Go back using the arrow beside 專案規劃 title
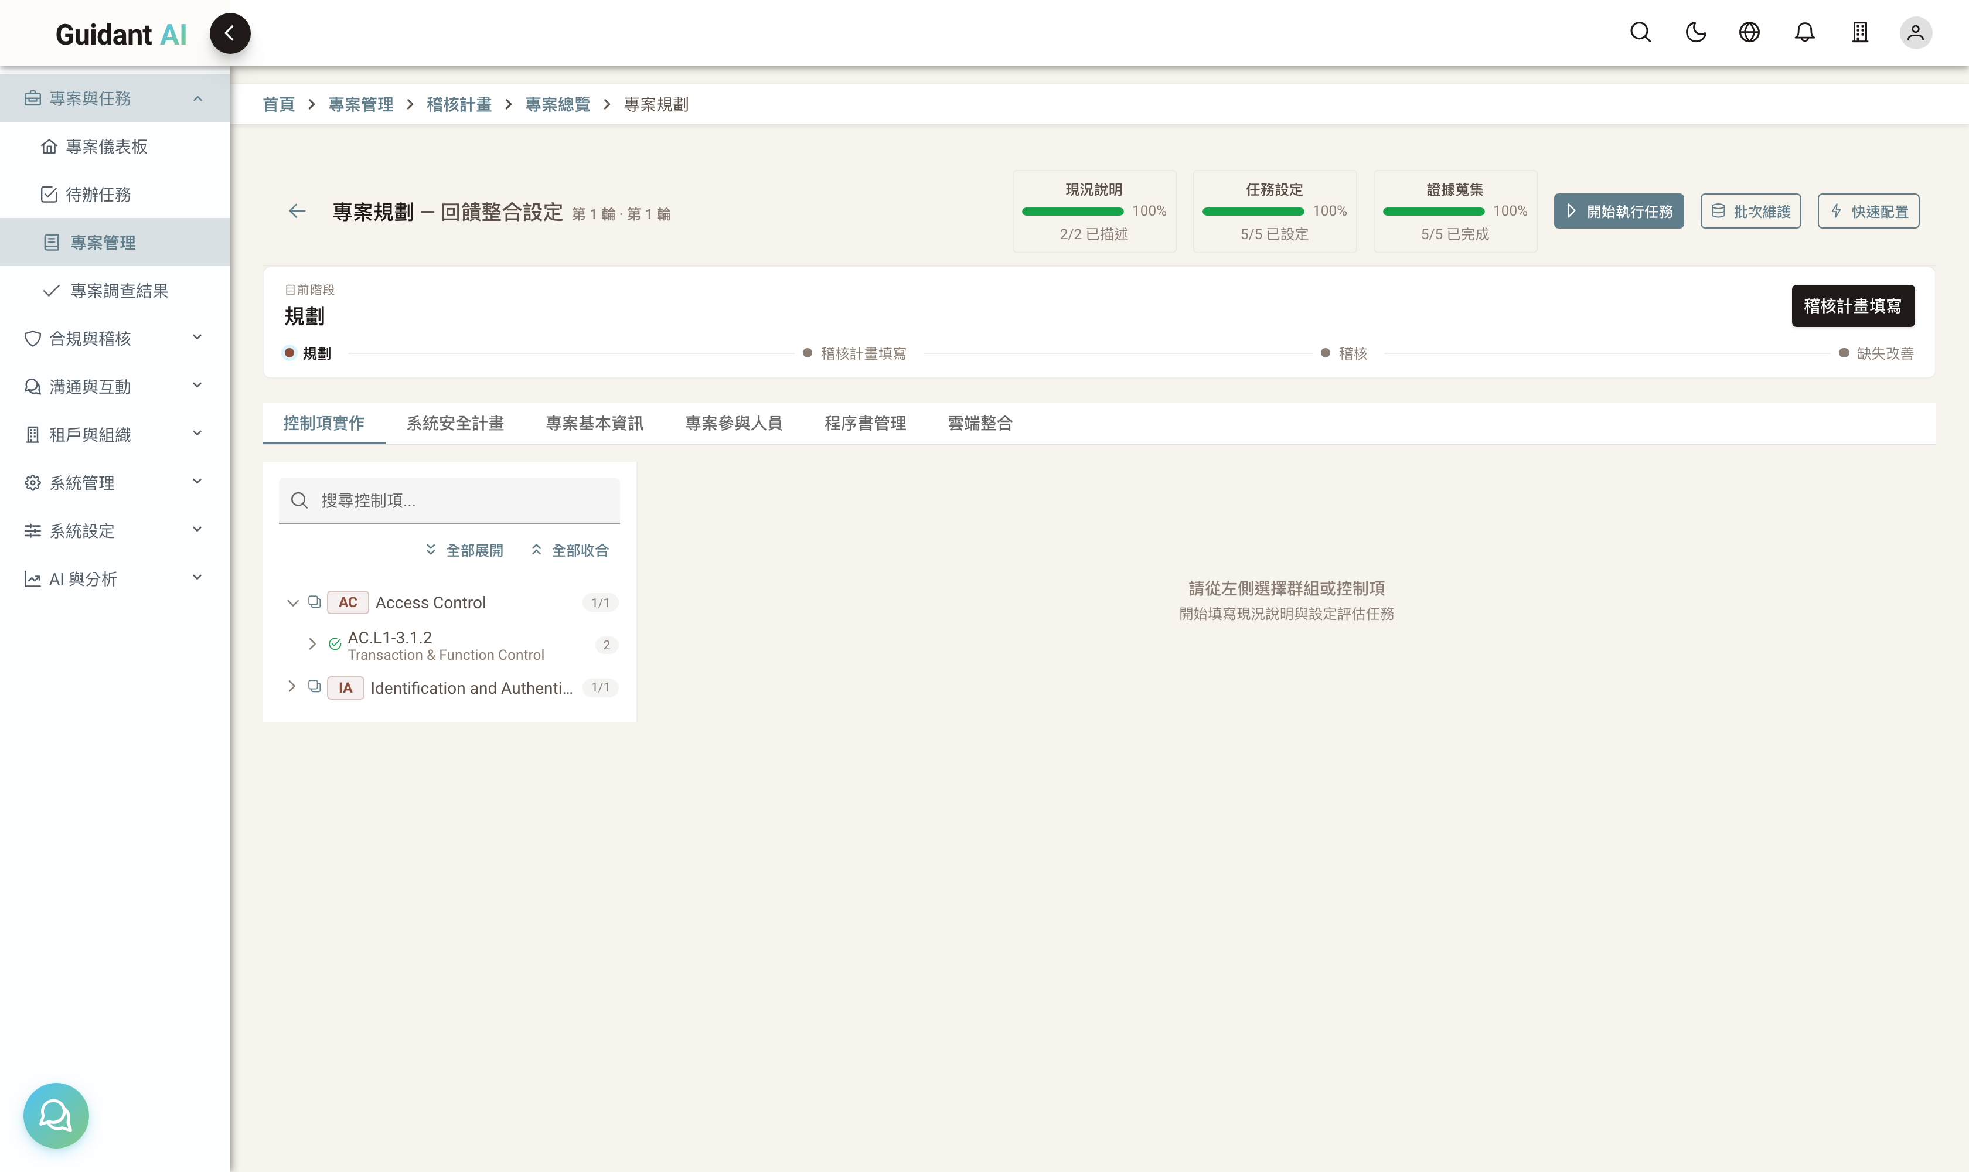 click(x=297, y=211)
